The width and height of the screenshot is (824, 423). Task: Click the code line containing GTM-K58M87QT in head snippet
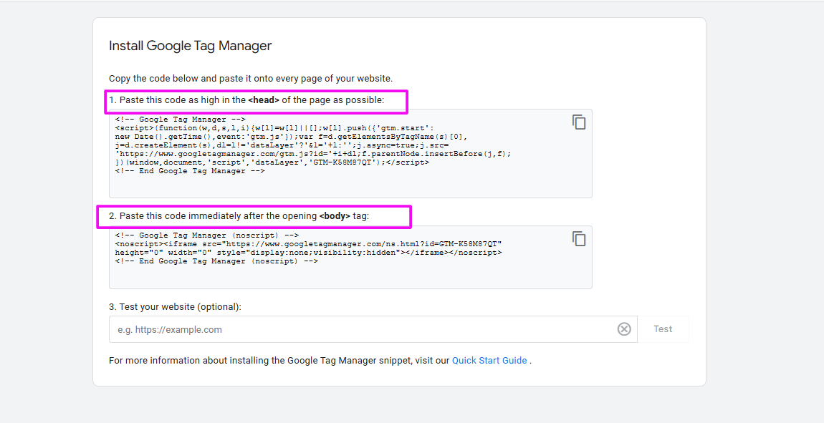tap(272, 162)
